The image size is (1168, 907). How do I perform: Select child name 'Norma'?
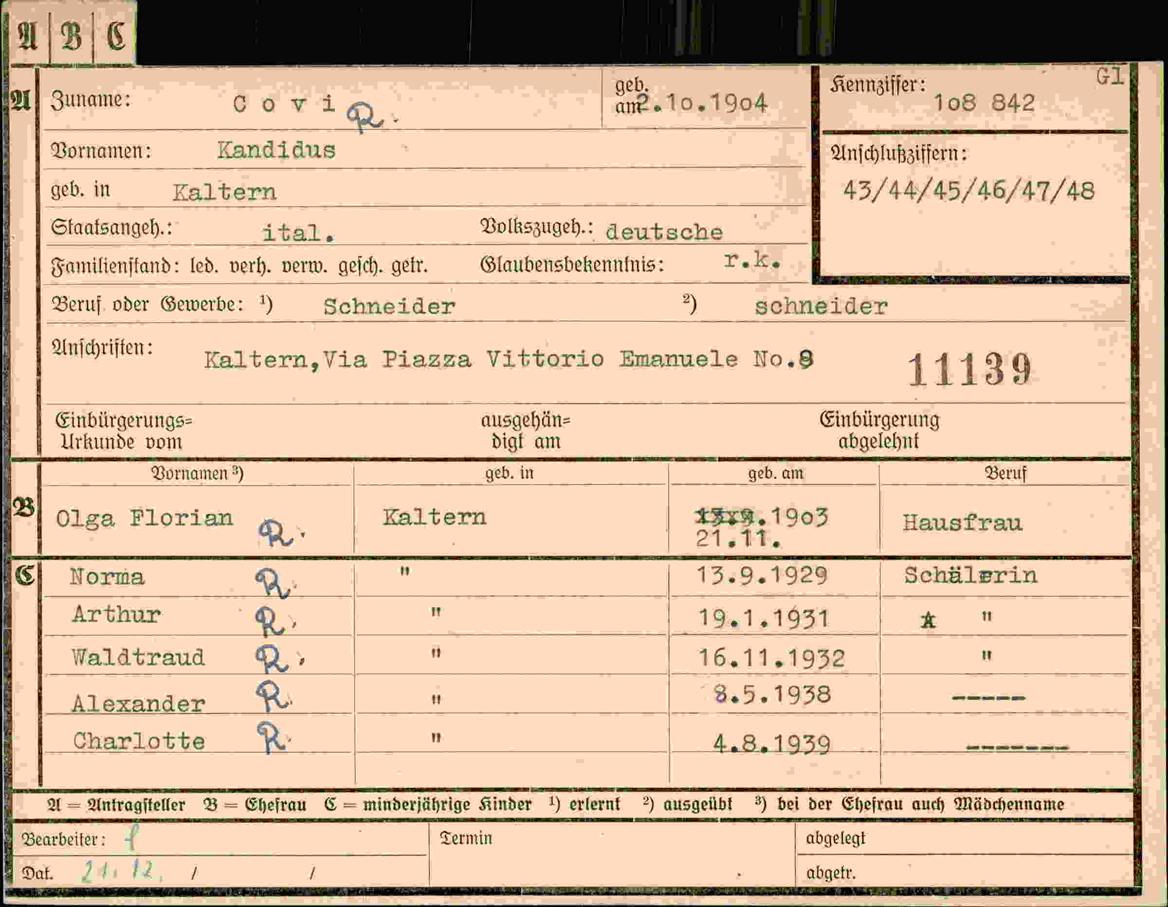[107, 577]
